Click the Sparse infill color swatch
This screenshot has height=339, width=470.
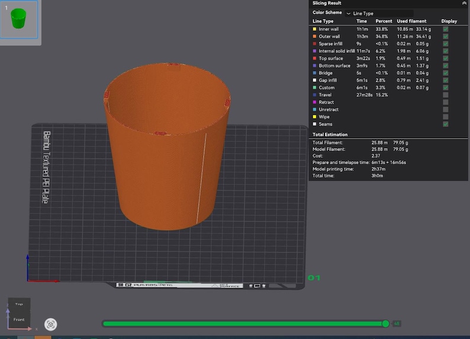[314, 44]
